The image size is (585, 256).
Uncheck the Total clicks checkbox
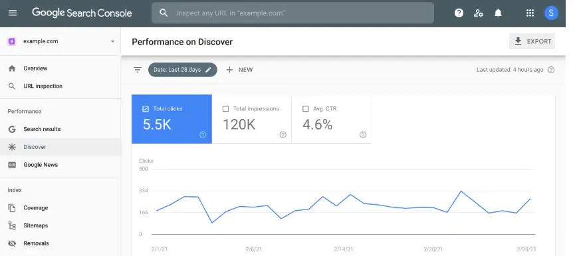click(146, 109)
